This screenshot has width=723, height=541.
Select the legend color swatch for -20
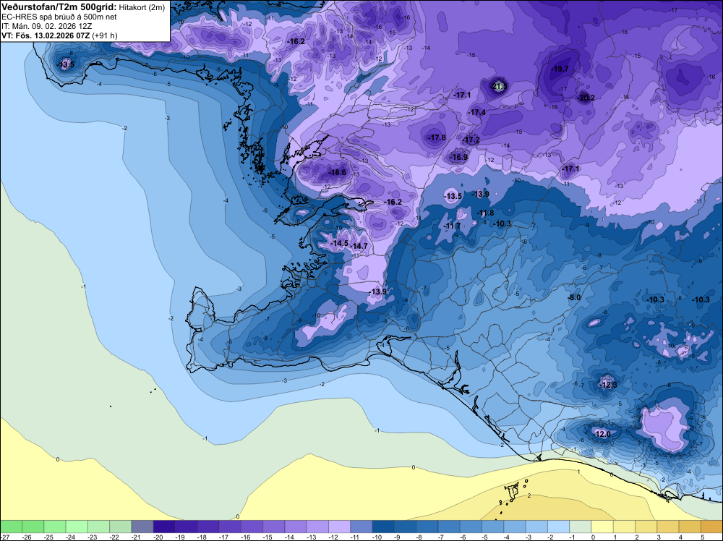pos(164,527)
